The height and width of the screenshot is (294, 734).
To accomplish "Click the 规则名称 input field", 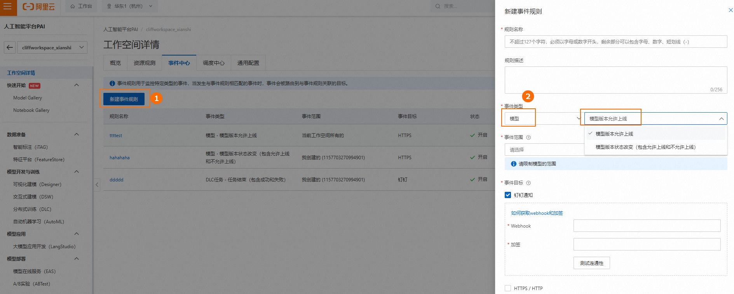I will tap(616, 42).
